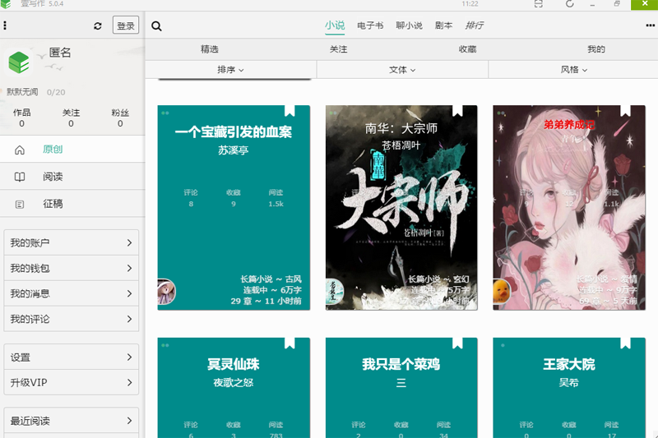Click the home icon next to 原创
This screenshot has height=438, width=658.
[x=20, y=150]
